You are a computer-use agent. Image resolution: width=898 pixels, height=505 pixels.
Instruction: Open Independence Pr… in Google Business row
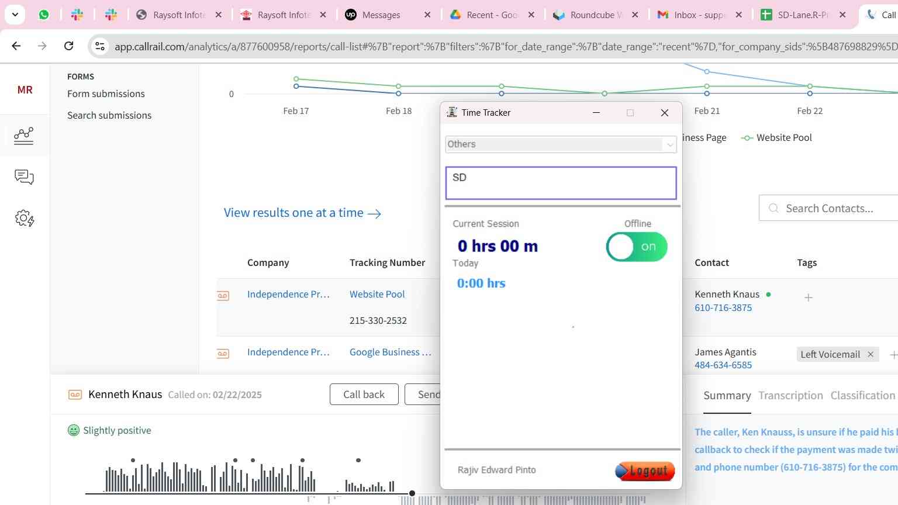(288, 352)
